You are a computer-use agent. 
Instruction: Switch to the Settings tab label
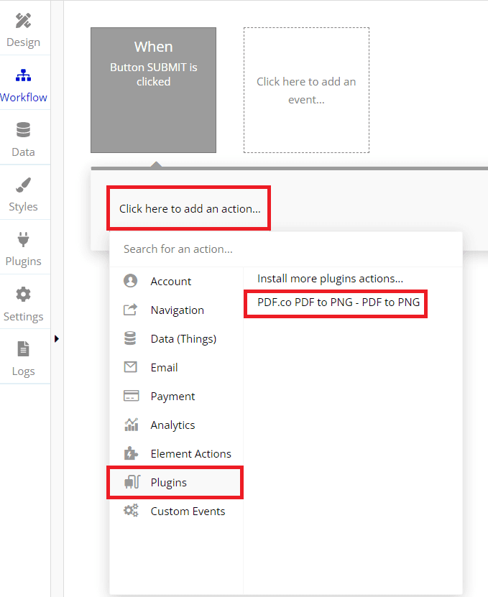pyautogui.click(x=23, y=316)
